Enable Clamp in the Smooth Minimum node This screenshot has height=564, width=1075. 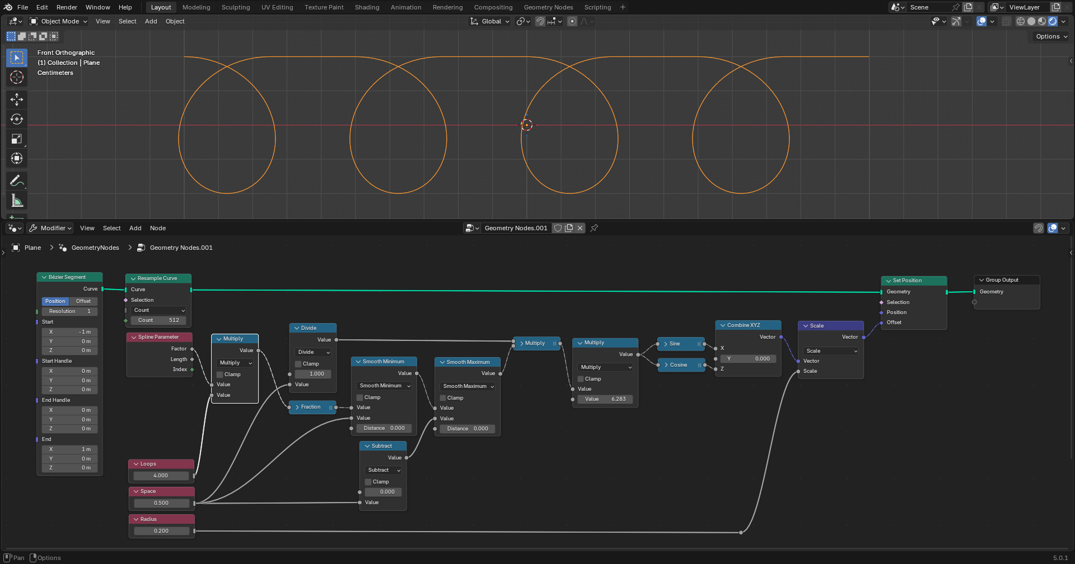pyautogui.click(x=360, y=397)
